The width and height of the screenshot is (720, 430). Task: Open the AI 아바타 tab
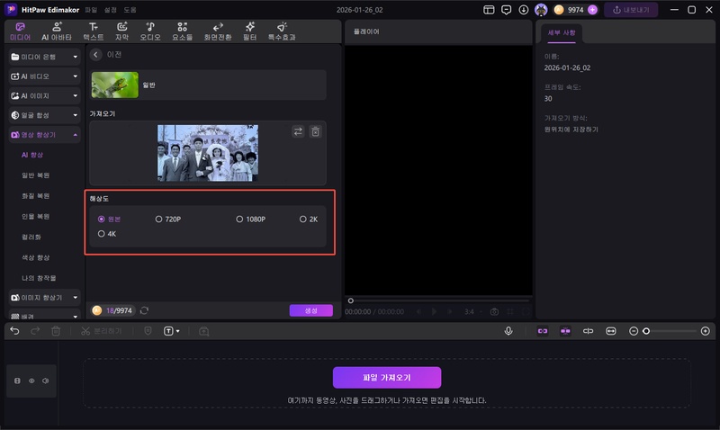pos(57,31)
